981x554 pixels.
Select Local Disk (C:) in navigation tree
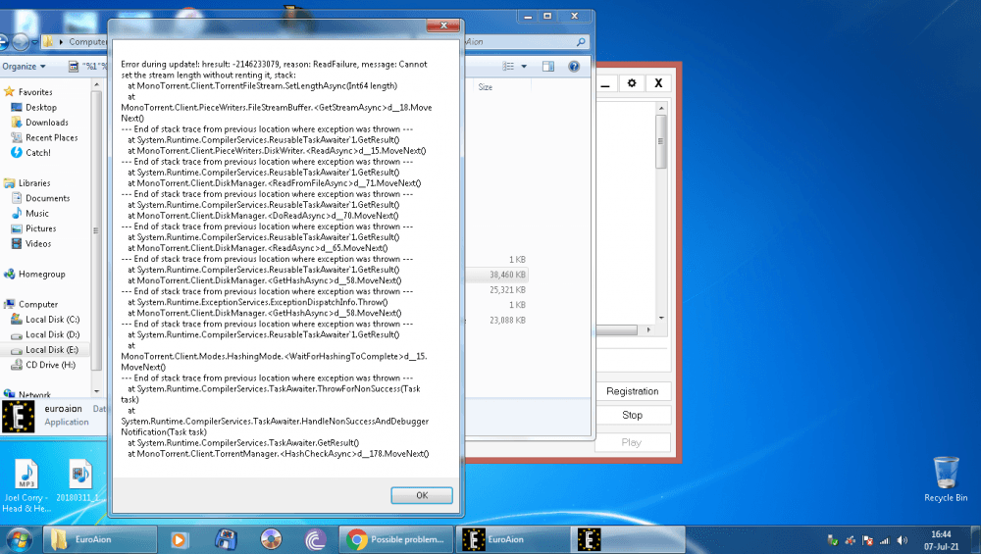pos(52,320)
